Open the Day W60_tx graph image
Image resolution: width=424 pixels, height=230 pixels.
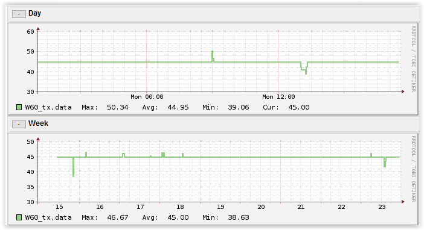pos(213,69)
